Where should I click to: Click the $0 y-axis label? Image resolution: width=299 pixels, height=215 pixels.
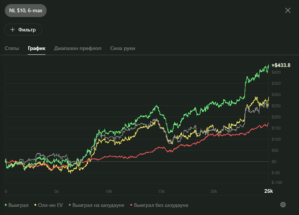[274, 162]
